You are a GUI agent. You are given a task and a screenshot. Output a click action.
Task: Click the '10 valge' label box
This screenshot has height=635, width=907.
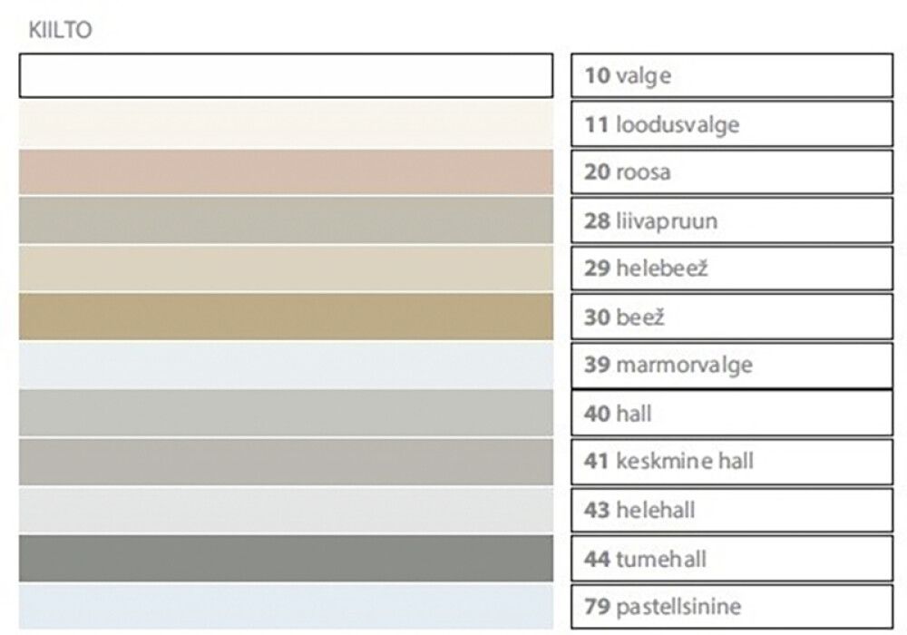731,75
